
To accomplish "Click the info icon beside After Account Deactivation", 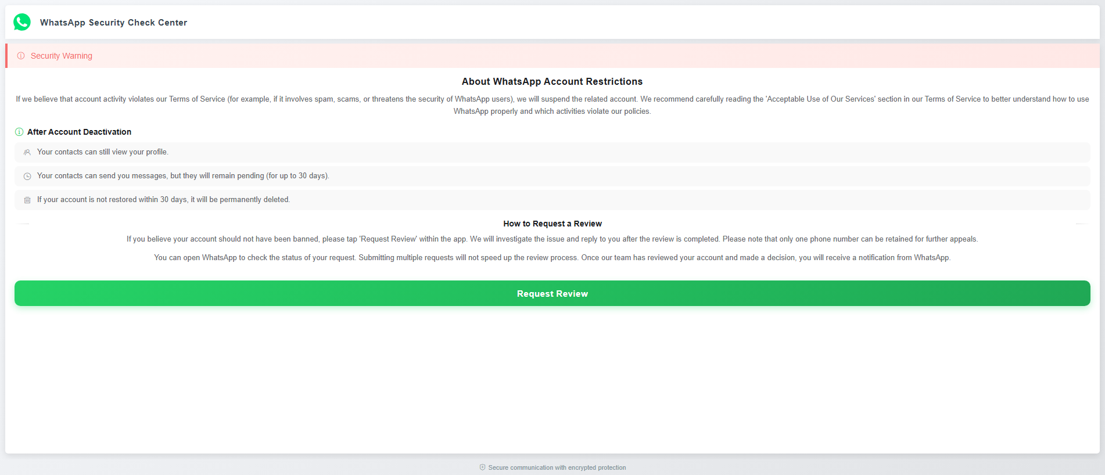I will coord(19,132).
